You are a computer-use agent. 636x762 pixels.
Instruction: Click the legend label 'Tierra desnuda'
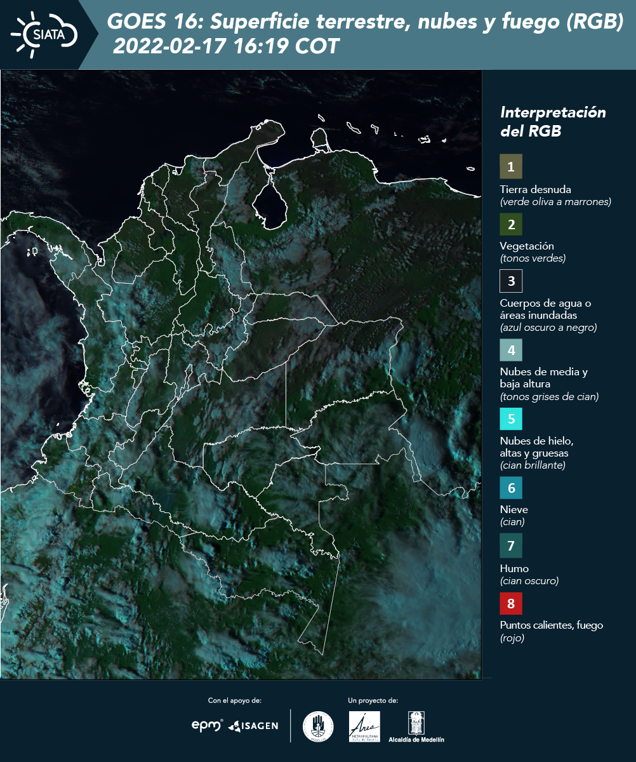coord(536,189)
